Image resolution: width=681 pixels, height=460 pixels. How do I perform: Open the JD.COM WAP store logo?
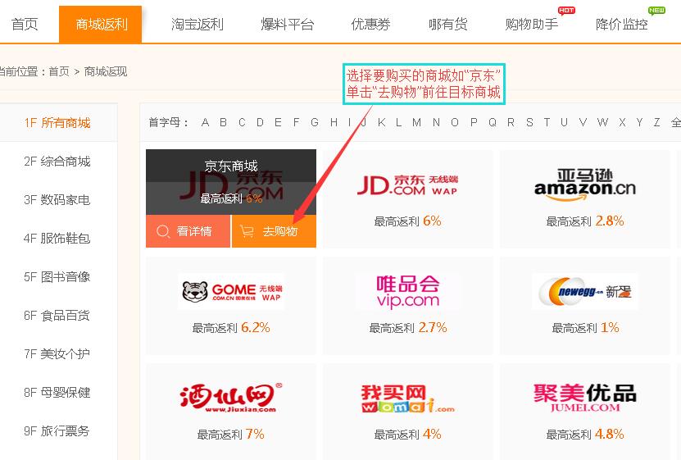[407, 185]
